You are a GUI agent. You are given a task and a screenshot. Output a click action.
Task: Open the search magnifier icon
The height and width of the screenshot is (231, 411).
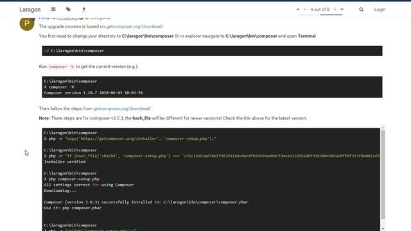(361, 10)
